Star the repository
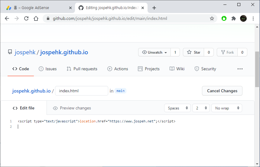 (x=193, y=52)
